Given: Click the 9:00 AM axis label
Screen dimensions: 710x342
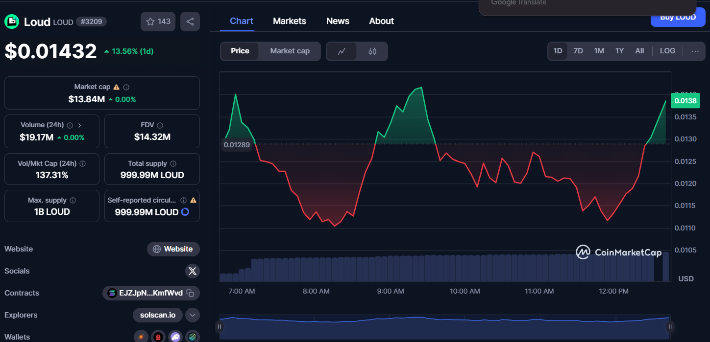Looking at the screenshot, I should (x=391, y=291).
